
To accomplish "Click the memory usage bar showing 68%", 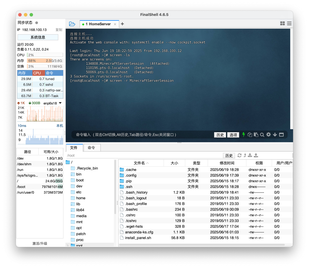I will 45,61.
